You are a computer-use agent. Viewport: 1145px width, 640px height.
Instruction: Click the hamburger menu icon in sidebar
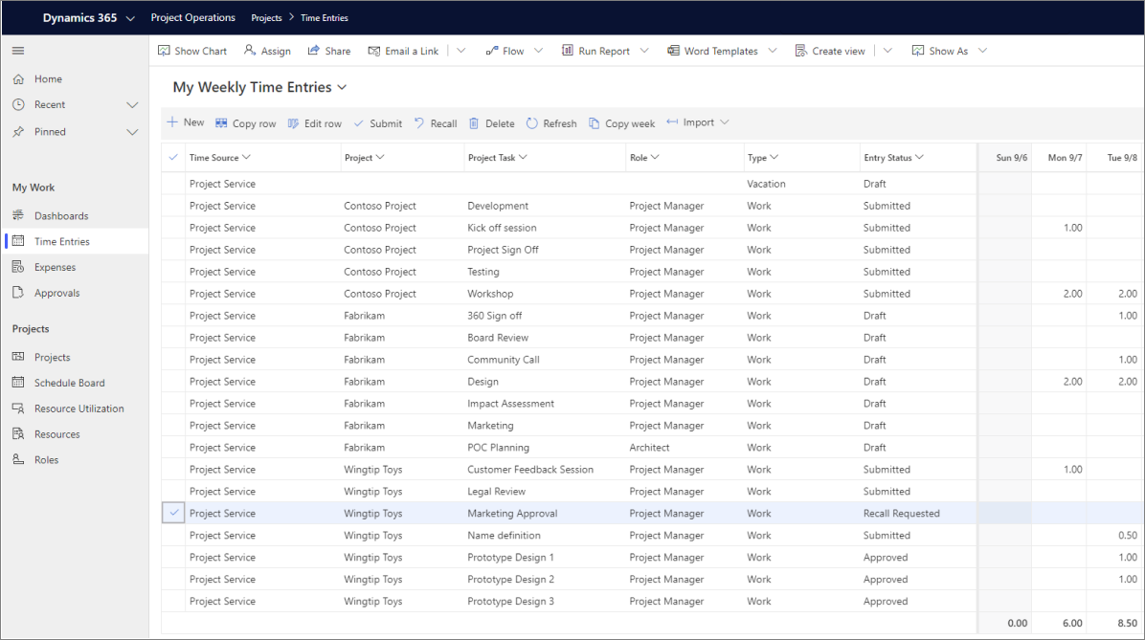18,51
